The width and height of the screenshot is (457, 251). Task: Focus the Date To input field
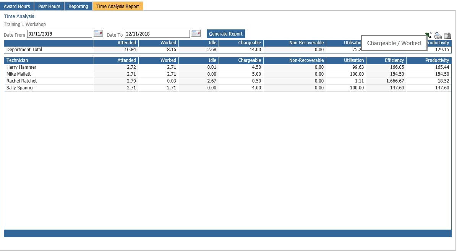(157, 34)
